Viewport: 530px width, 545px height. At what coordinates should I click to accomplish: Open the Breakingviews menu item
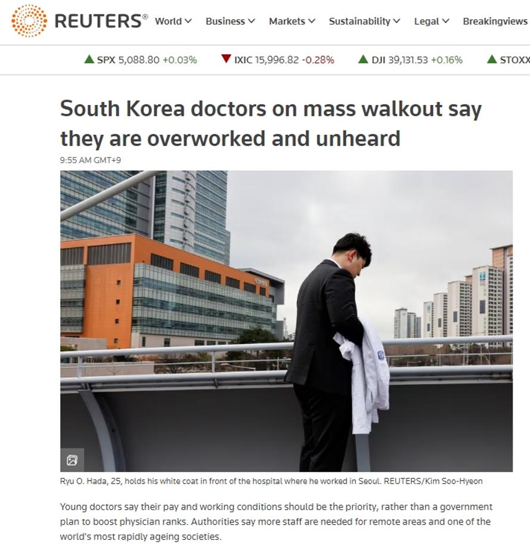495,21
